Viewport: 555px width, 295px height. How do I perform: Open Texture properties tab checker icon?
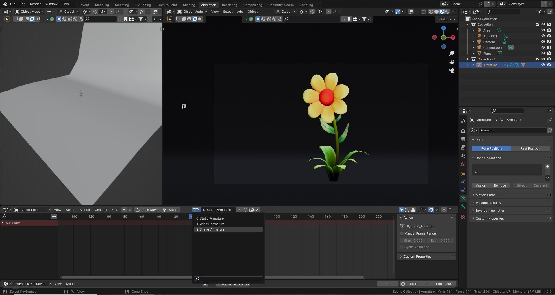click(463, 217)
